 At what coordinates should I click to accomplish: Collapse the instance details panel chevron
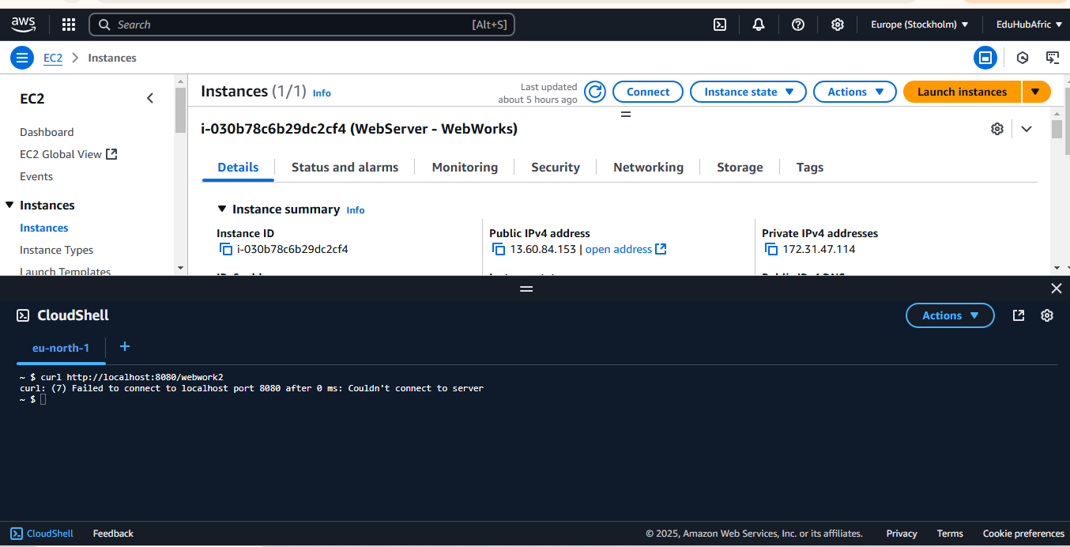point(1027,129)
